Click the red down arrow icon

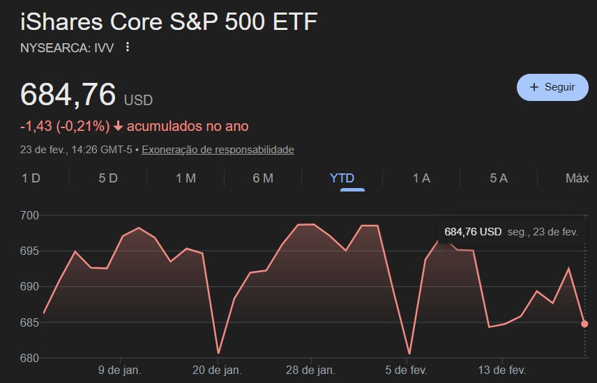pos(118,126)
